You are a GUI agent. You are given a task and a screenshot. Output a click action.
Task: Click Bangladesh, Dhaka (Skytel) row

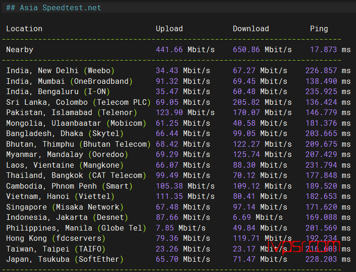pyautogui.click(x=178, y=133)
